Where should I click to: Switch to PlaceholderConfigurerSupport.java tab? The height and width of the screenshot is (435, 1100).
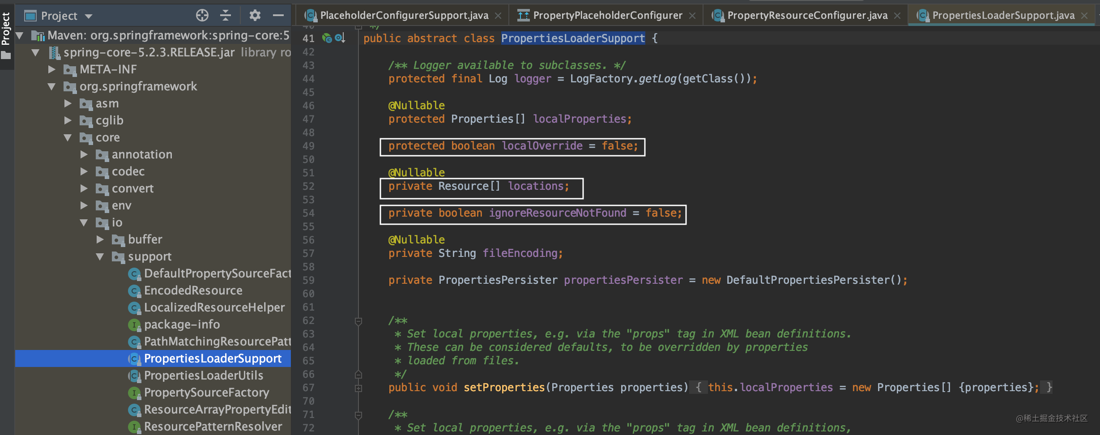coord(404,16)
